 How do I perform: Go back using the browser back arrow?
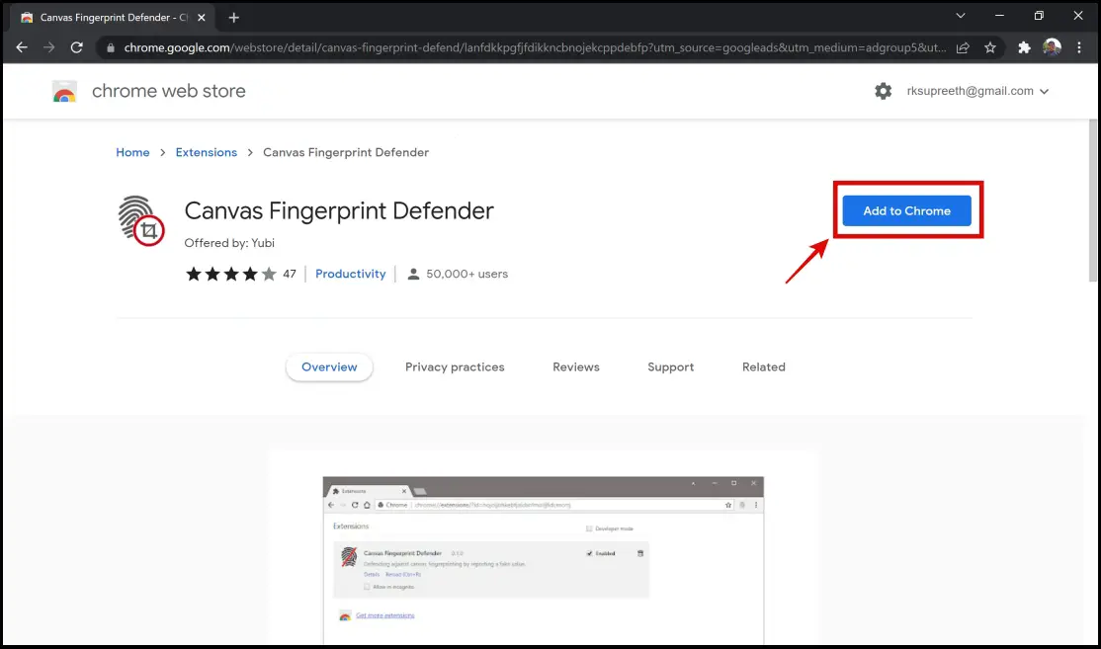[x=22, y=47]
